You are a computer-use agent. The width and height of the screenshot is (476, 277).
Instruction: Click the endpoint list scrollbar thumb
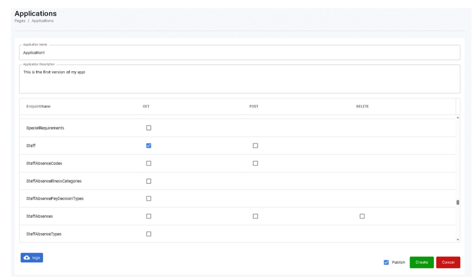[x=458, y=202]
